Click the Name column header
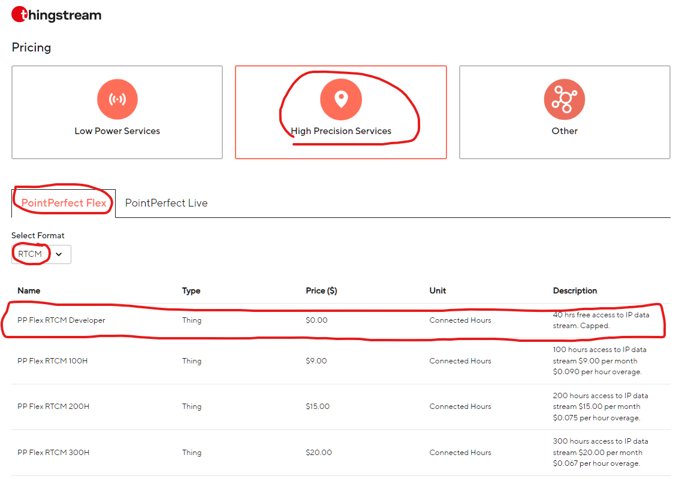Screen dimensions: 679x479 point(29,290)
